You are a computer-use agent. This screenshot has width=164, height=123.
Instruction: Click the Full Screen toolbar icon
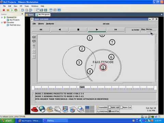coord(46,10)
